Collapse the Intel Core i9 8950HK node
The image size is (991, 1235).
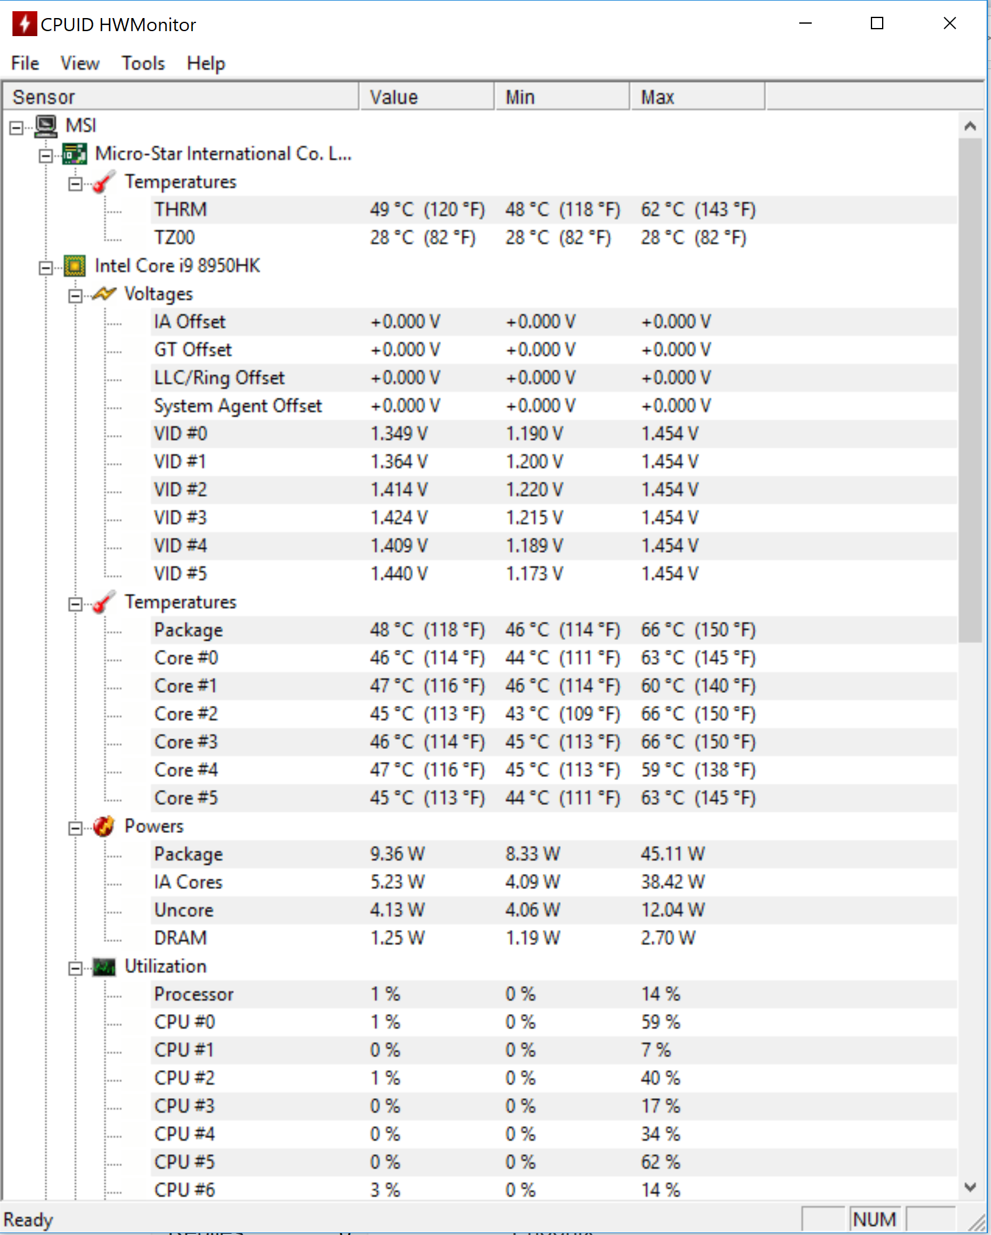(x=45, y=268)
